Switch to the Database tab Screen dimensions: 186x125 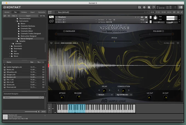coord(24,12)
